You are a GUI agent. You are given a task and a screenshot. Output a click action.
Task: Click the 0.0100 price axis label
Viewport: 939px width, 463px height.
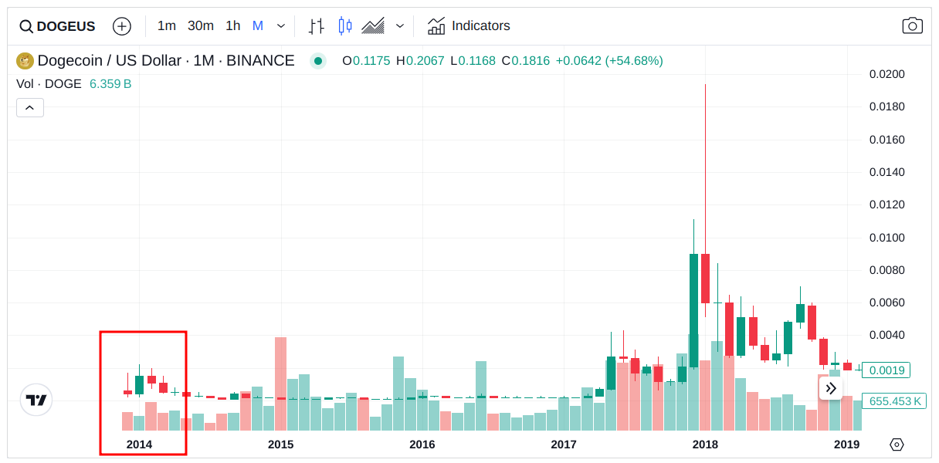click(886, 238)
